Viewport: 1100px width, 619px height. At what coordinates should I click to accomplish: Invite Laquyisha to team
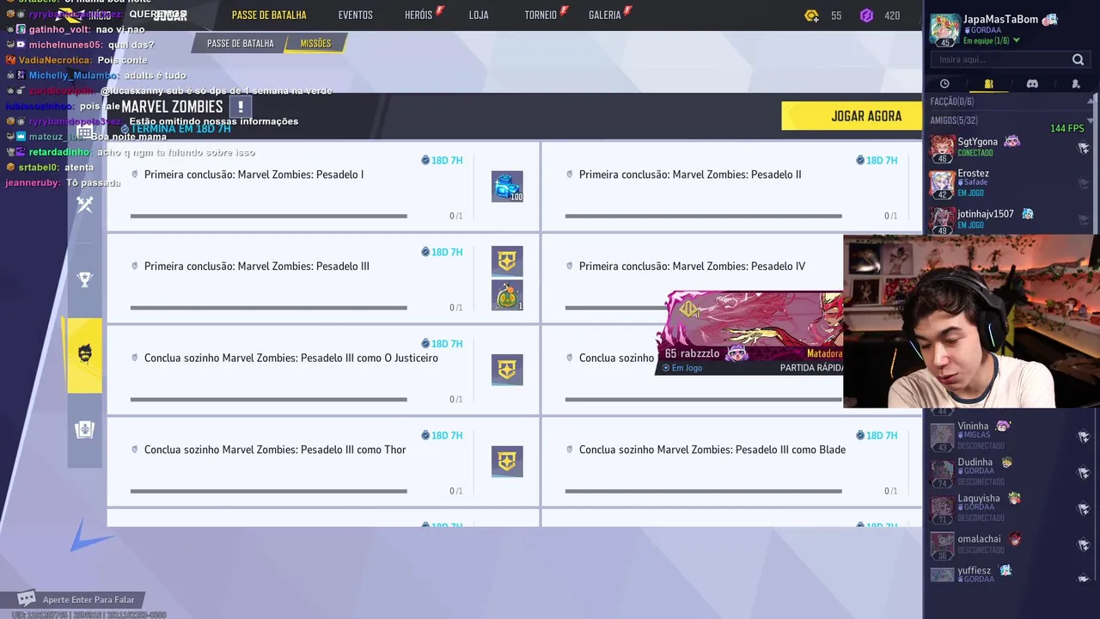(x=1084, y=508)
